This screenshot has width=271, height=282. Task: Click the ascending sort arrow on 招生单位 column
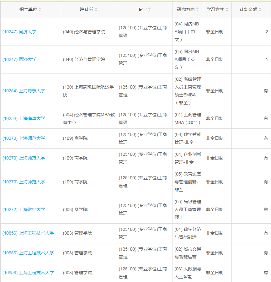[40, 8]
